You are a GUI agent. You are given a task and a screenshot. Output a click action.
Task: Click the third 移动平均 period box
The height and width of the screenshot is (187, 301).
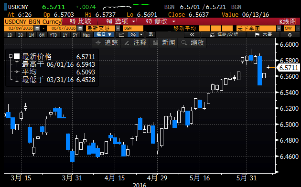pyautogui.click(x=227, y=29)
